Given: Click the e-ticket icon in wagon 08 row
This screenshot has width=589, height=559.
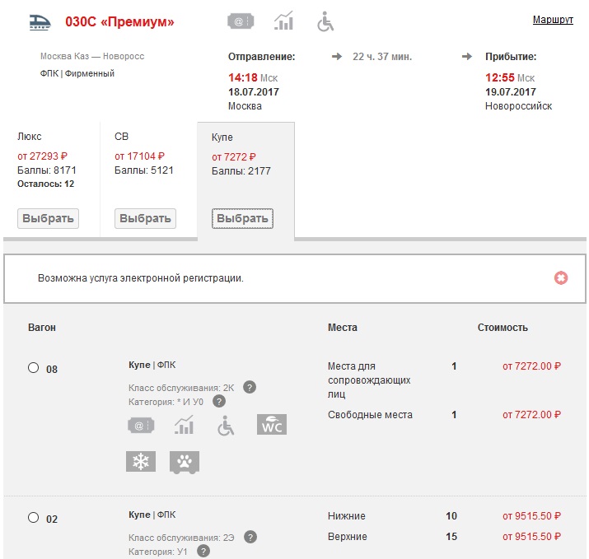Looking at the screenshot, I should (141, 425).
